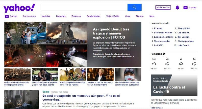Open trending search El Marro
202x109 pixels.
pyautogui.click(x=158, y=29)
